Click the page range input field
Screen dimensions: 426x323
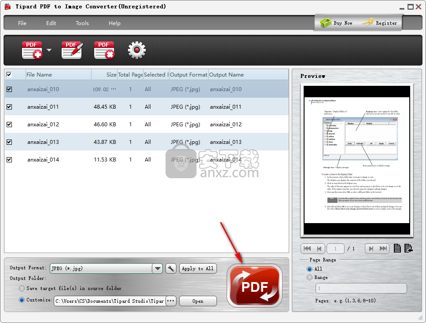click(361, 288)
